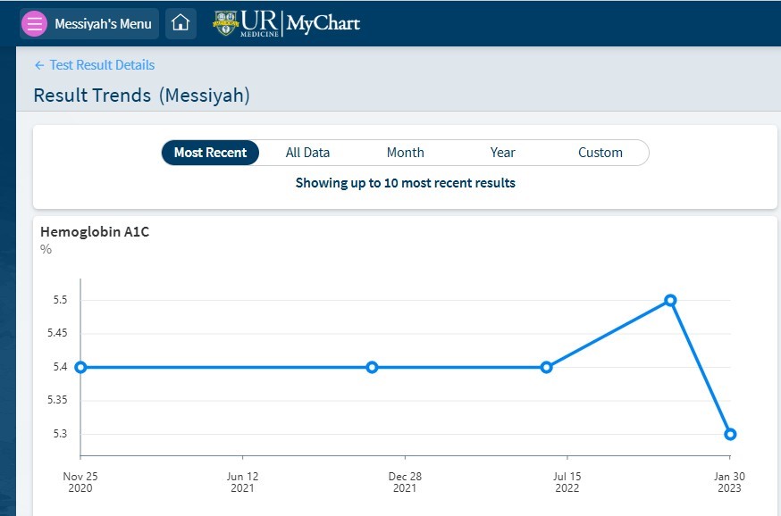Select the Month time range
The width and height of the screenshot is (781, 516).
tap(406, 153)
